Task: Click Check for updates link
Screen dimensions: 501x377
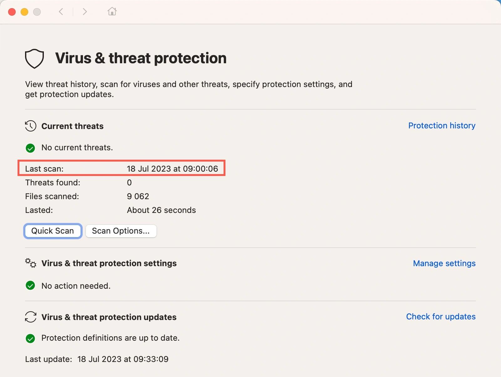Action: click(441, 317)
